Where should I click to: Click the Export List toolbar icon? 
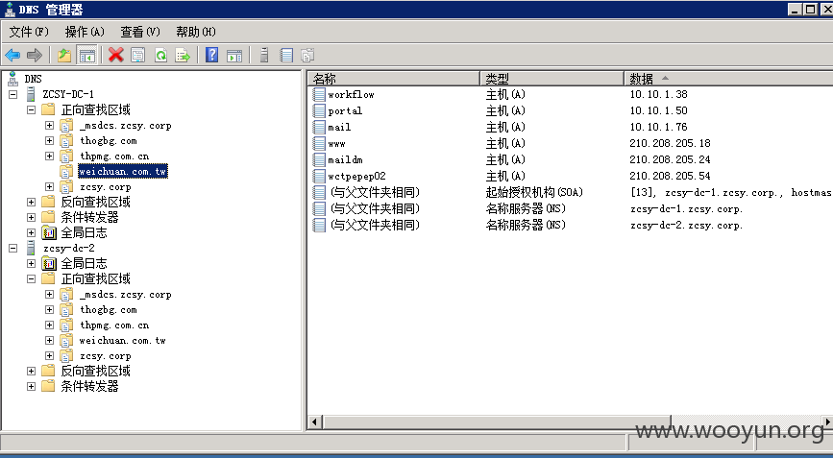click(183, 55)
